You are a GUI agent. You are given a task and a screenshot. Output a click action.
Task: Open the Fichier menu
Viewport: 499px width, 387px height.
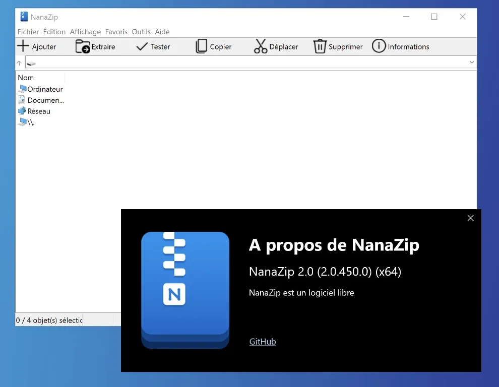[x=28, y=32]
